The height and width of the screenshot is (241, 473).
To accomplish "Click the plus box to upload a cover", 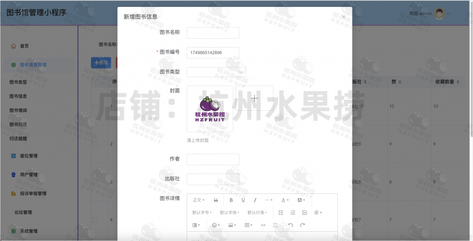I will (x=255, y=98).
